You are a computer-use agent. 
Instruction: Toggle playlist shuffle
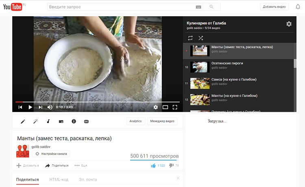pyautogui.click(x=200, y=38)
